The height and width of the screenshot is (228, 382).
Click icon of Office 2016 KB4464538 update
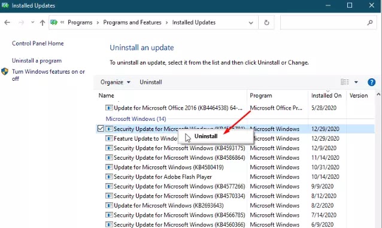(x=109, y=108)
